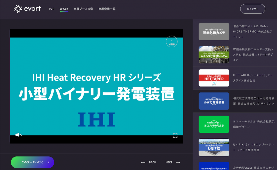Screen dimensions: 277x170
Task: Enter fullscreen with the expand icon
Action: (x=175, y=135)
